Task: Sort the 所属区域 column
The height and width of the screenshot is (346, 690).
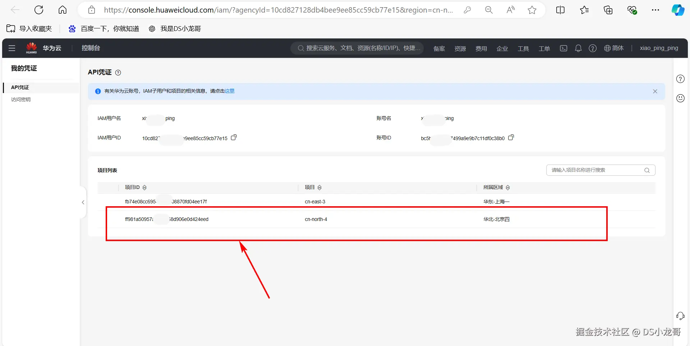Action: point(508,188)
